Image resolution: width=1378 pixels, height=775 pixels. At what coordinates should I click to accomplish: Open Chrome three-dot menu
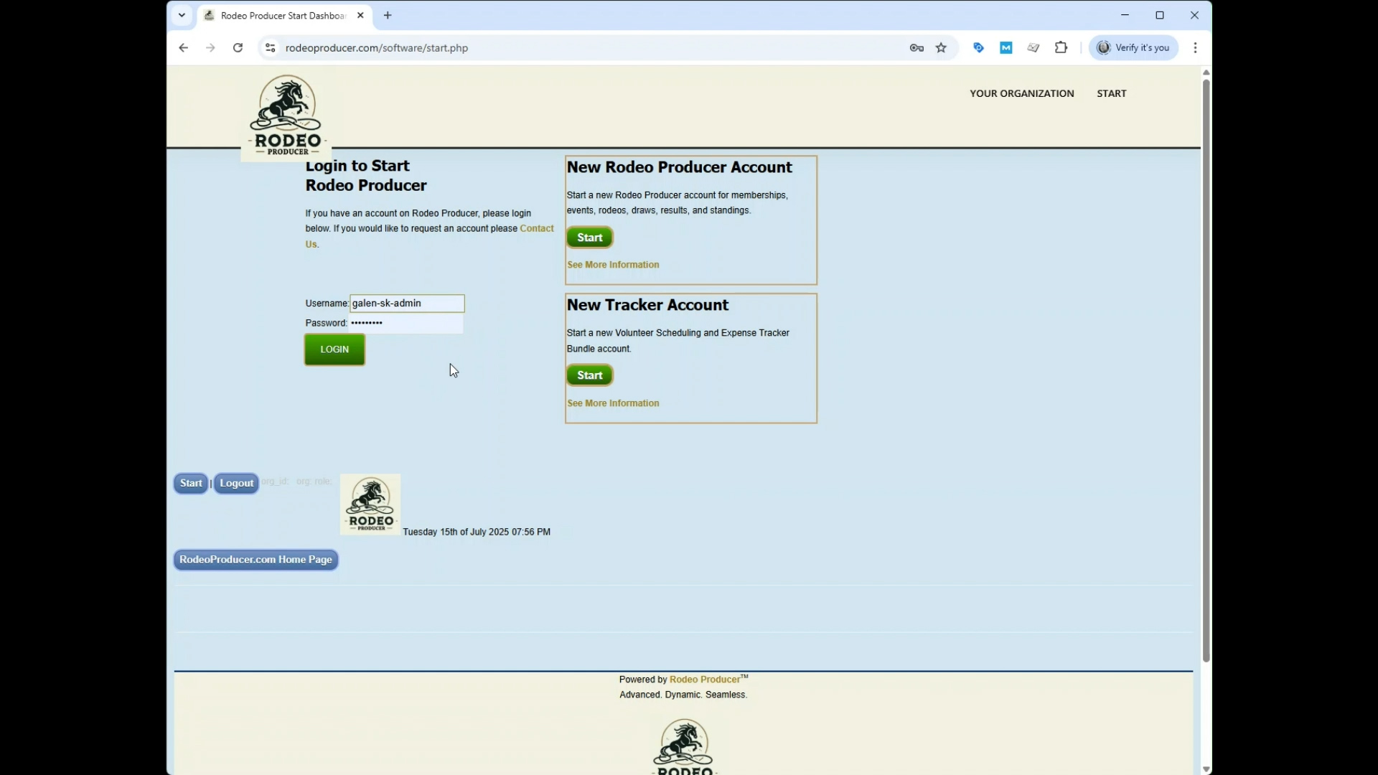click(x=1195, y=48)
